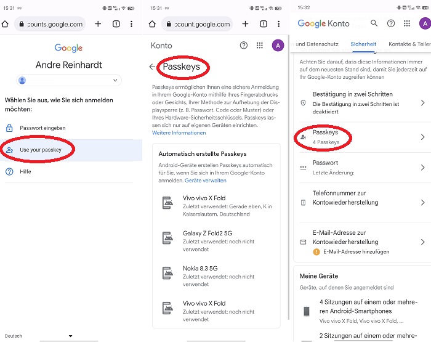Click device icon beside Nokia 8.3 5G
Screen dimensions: 431x342
click(x=167, y=273)
